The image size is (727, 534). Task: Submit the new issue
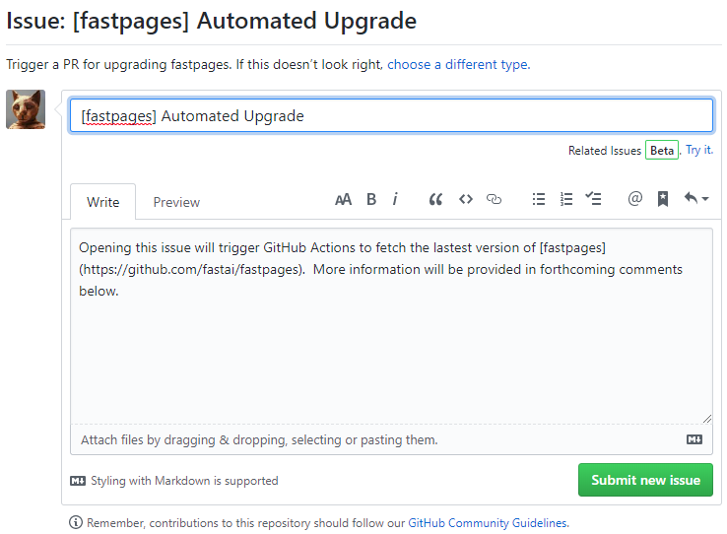tap(645, 480)
